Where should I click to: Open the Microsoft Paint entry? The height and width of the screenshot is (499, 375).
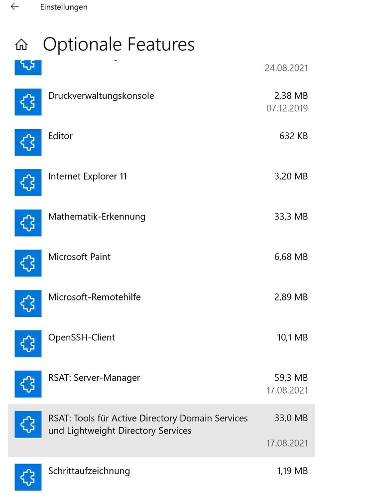pyautogui.click(x=79, y=257)
